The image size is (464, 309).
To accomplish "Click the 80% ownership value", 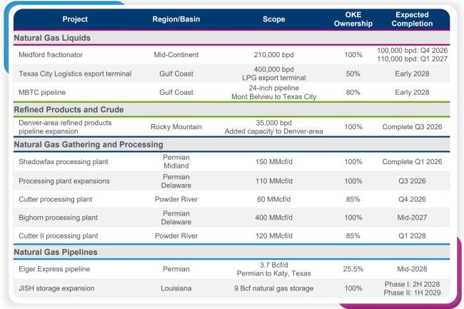I will (353, 92).
